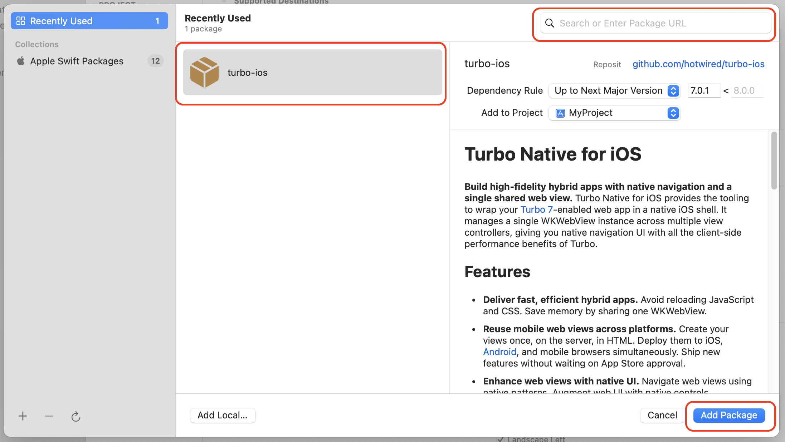
Task: Click the MyProject Xcode project icon
Action: click(x=560, y=113)
